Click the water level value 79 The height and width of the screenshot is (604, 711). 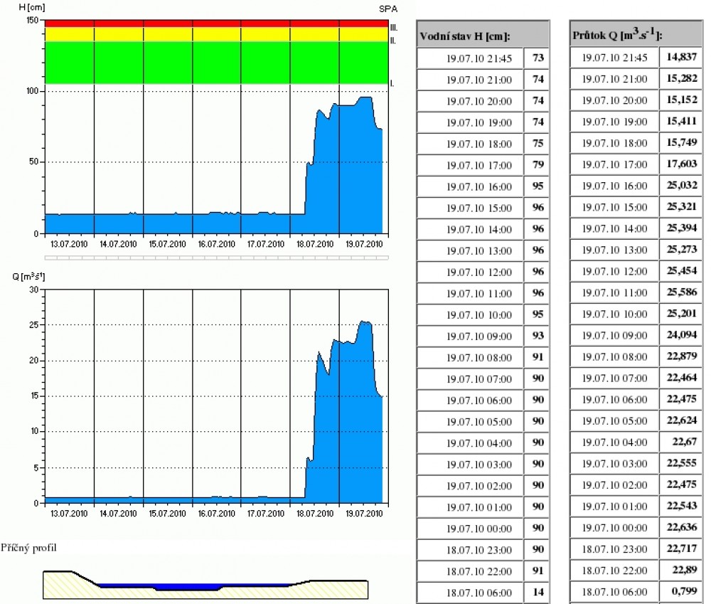click(537, 165)
